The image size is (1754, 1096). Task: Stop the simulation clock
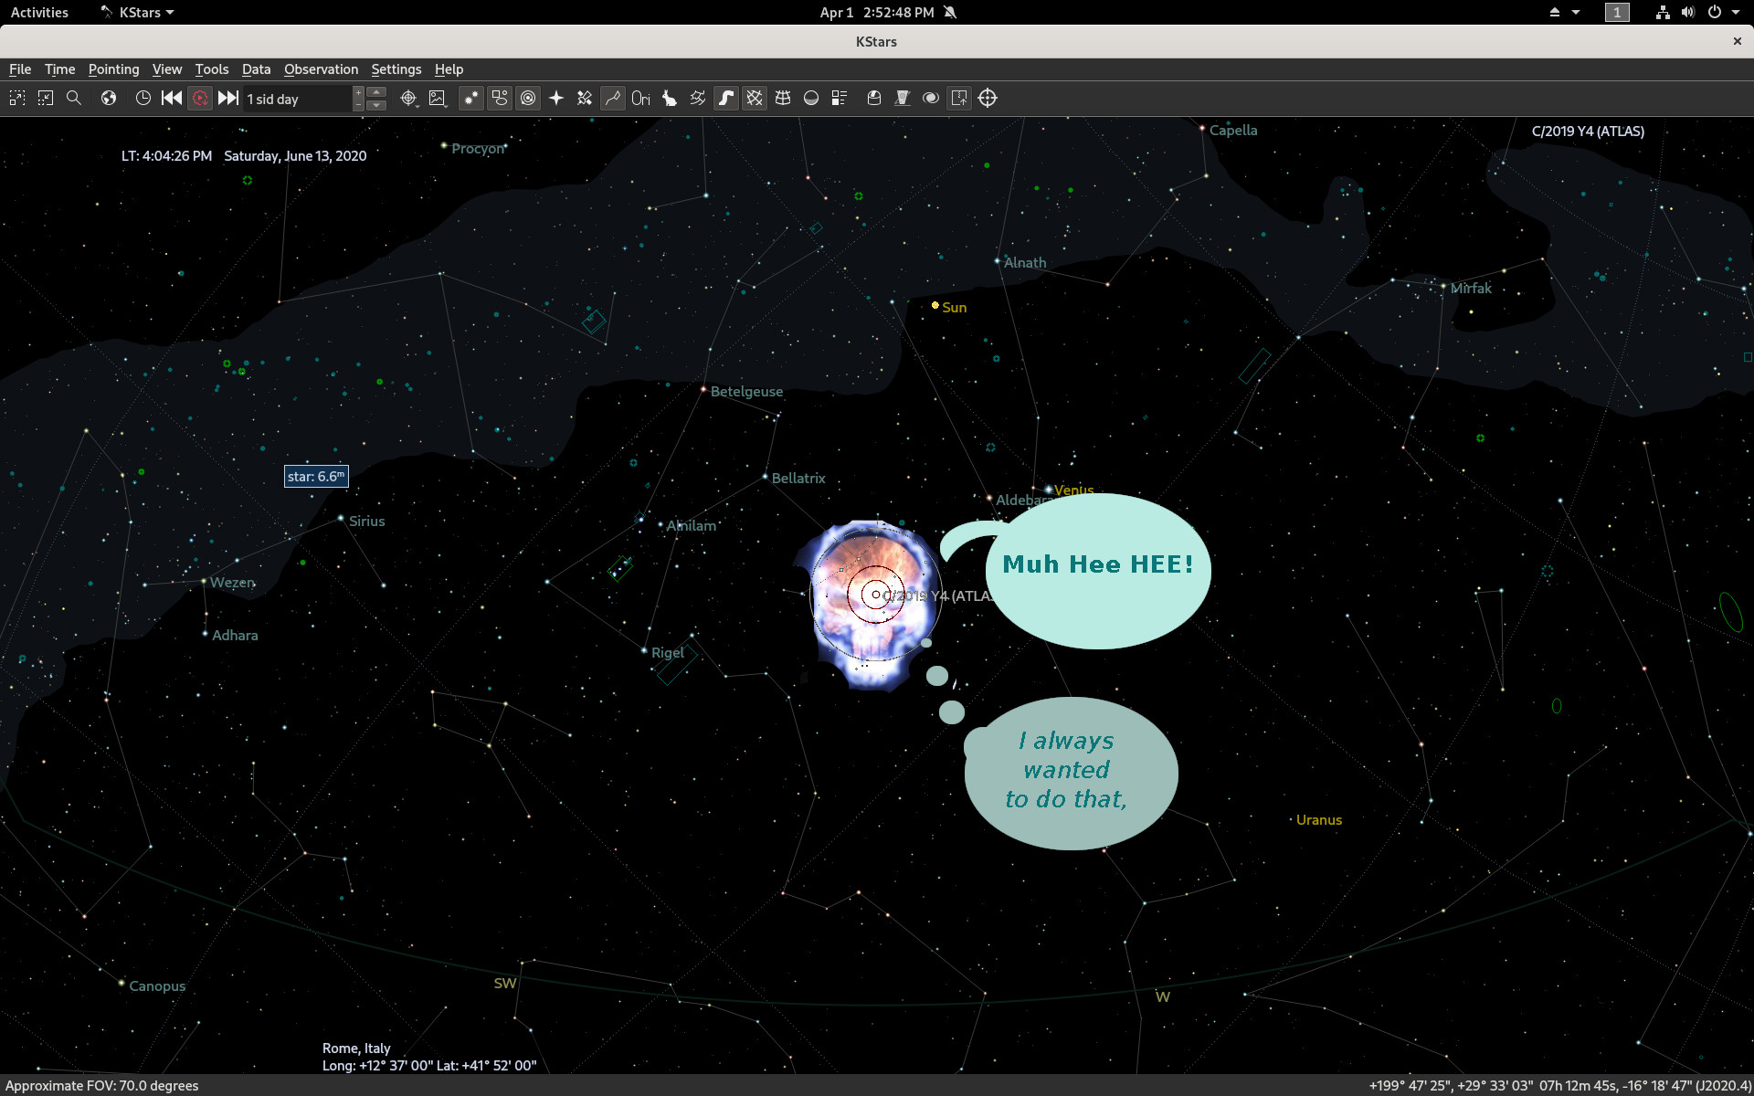[200, 98]
